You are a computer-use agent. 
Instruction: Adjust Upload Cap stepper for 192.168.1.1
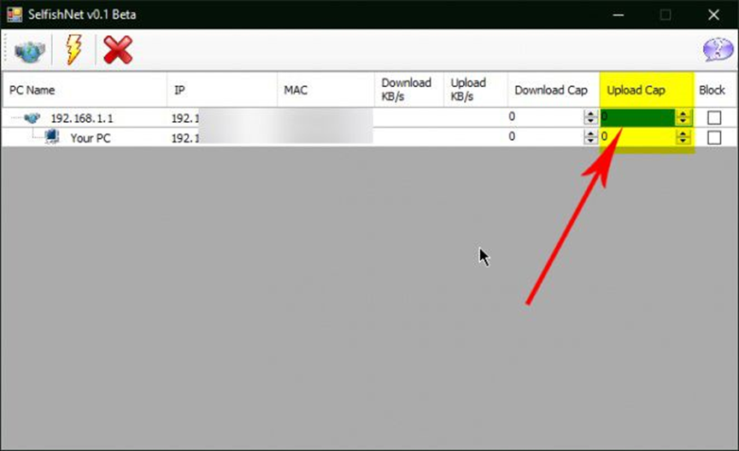coord(683,119)
